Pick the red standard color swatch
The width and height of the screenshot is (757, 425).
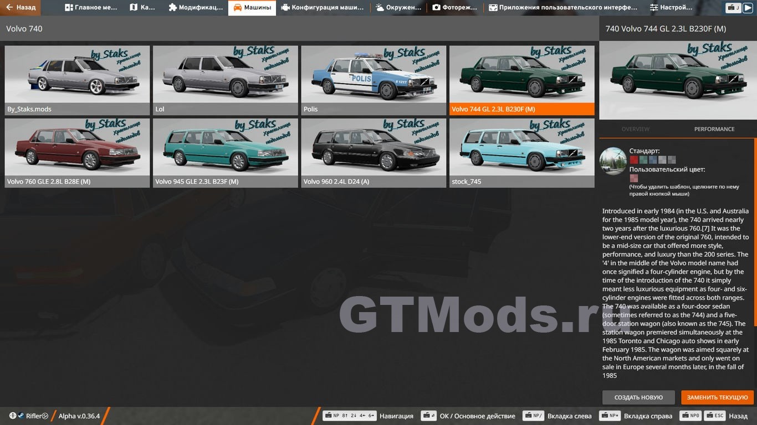[634, 160]
